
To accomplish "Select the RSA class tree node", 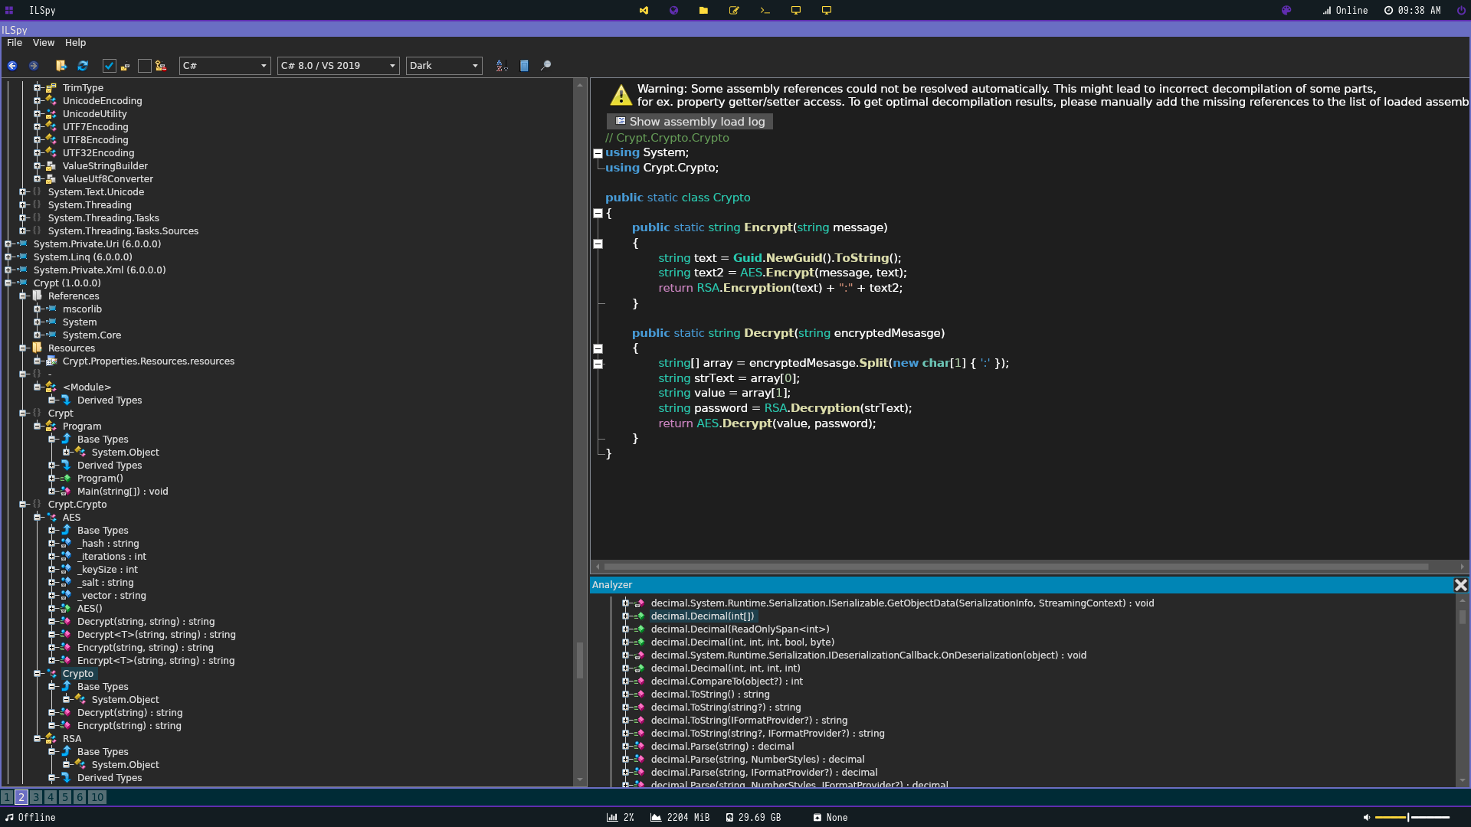I will tap(71, 739).
